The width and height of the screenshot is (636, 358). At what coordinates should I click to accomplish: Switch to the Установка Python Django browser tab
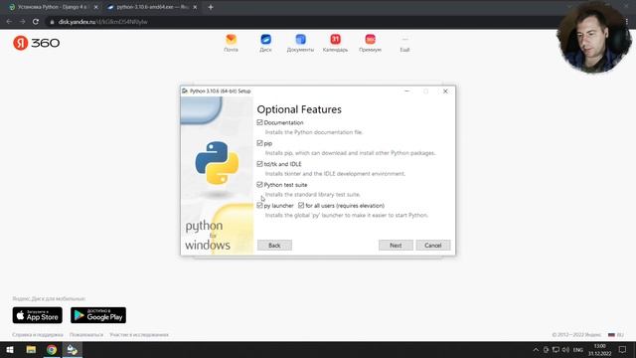point(52,7)
